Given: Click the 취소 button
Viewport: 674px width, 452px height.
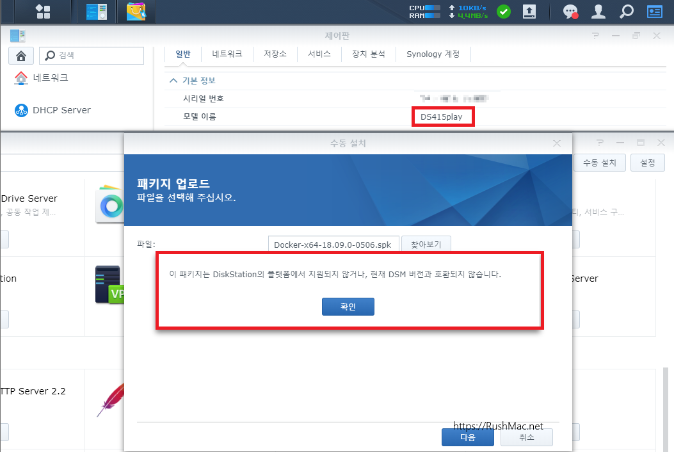Looking at the screenshot, I should (527, 437).
